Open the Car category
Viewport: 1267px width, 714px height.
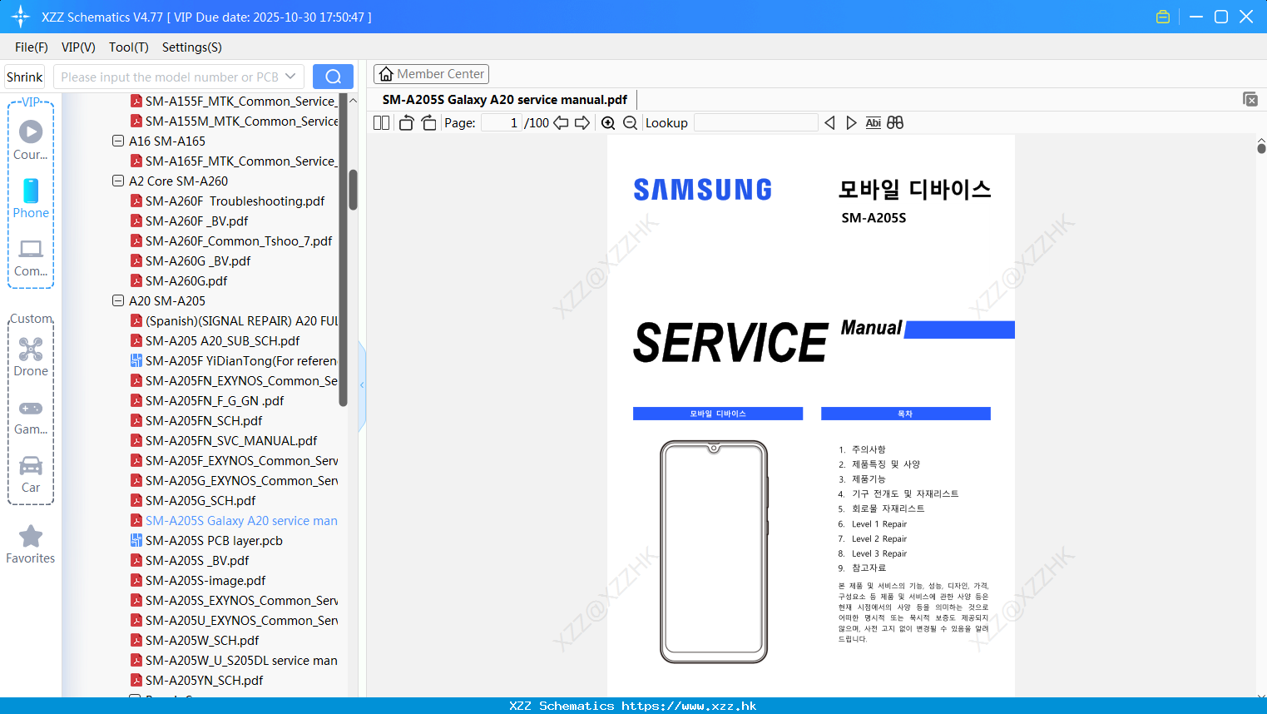point(31,474)
